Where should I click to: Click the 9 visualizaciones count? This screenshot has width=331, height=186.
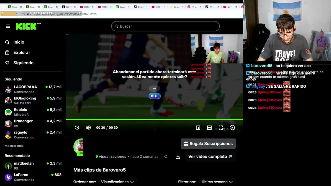coord(111,157)
